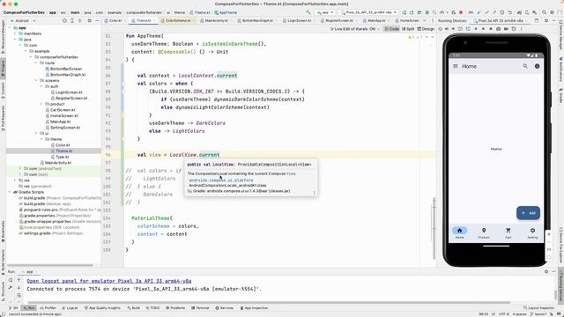The image size is (564, 317).
Task: Open the Logcat tool window
Action: click(x=70, y=308)
